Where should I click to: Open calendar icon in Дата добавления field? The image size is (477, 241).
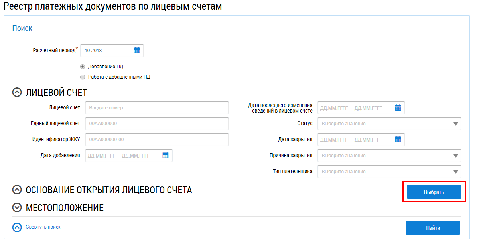pos(166,156)
